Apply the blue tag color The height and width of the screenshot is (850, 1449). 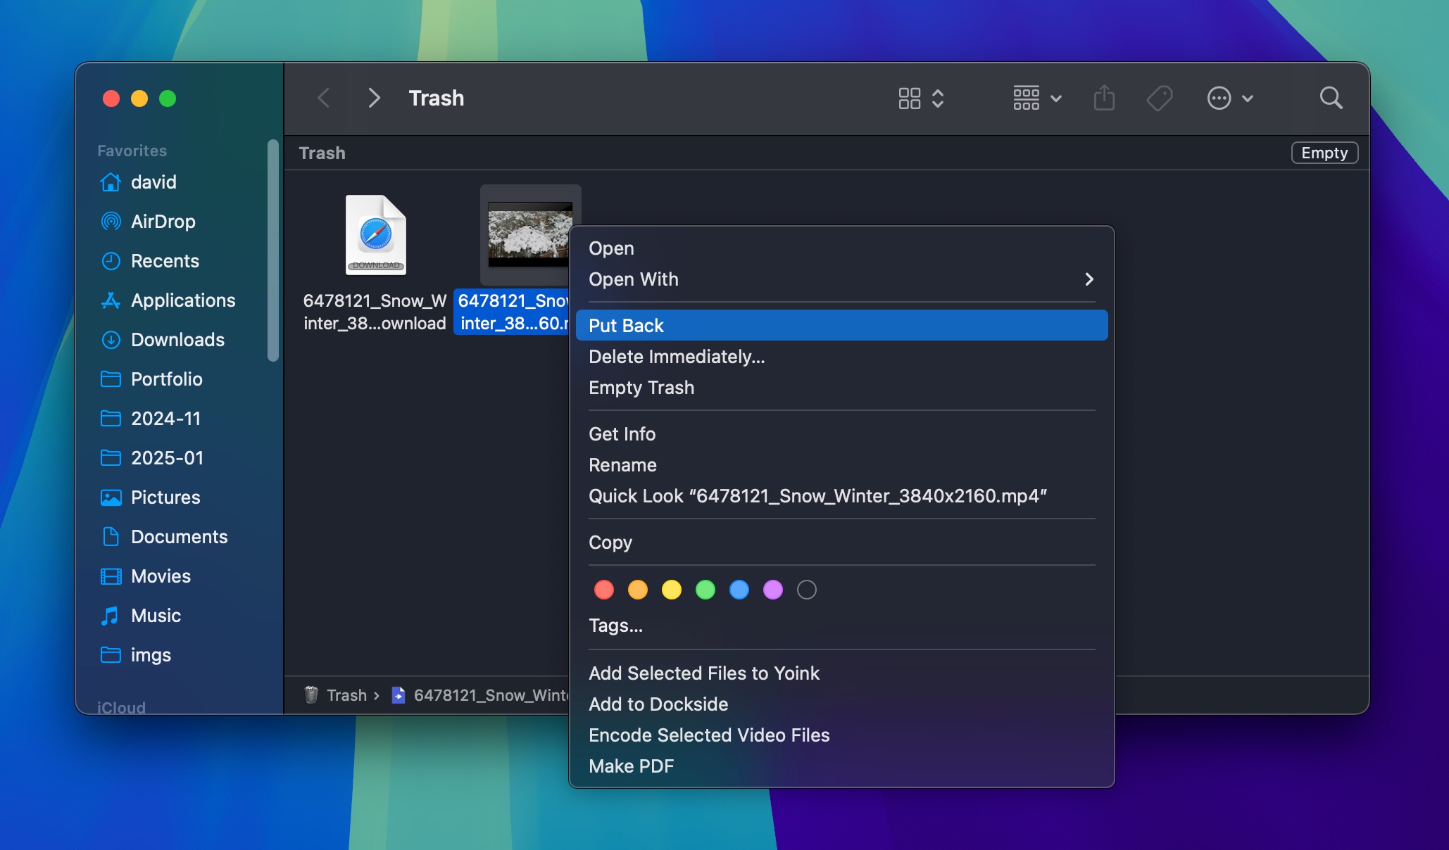click(x=739, y=590)
